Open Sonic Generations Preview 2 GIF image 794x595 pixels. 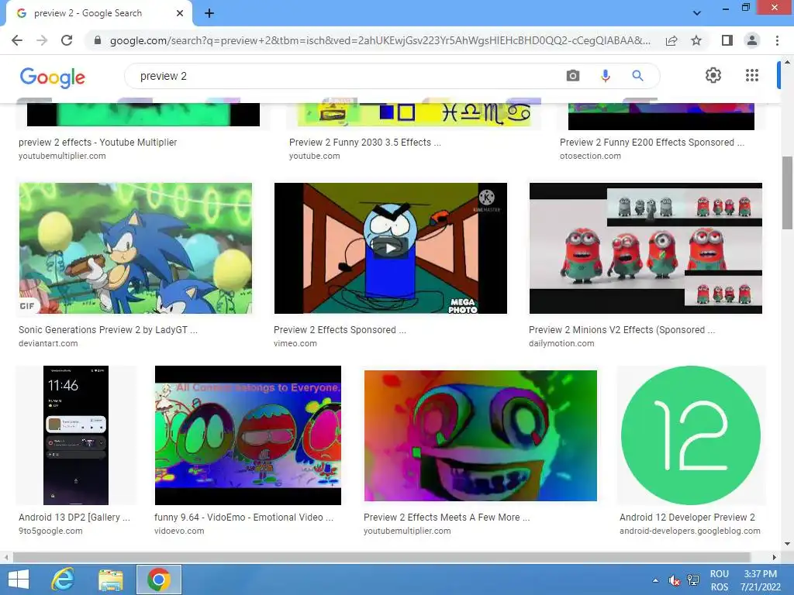coord(135,248)
